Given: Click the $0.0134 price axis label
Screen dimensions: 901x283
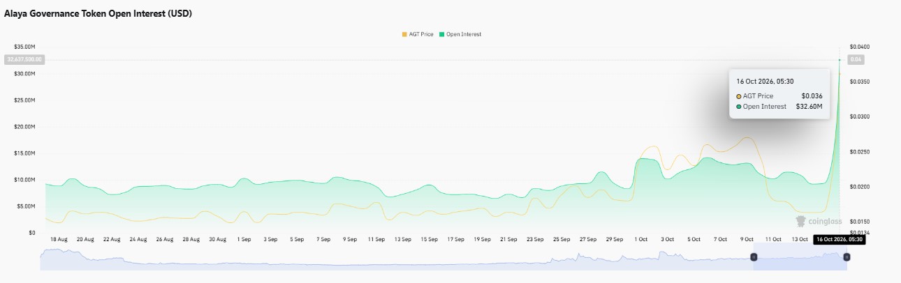Looking at the screenshot, I should pos(859,232).
